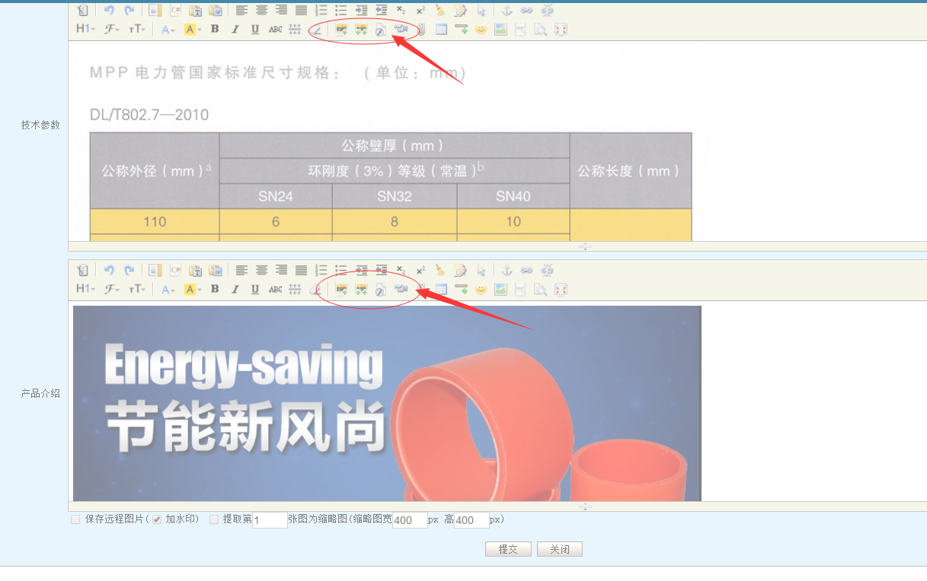Image resolution: width=927 pixels, height=581 pixels.
Task: Click the 产品介绍 field label
Action: tap(40, 394)
